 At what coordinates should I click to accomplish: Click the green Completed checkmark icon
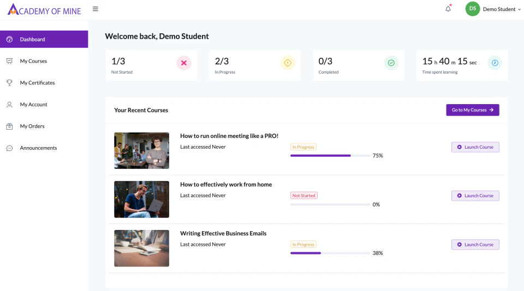(x=391, y=63)
